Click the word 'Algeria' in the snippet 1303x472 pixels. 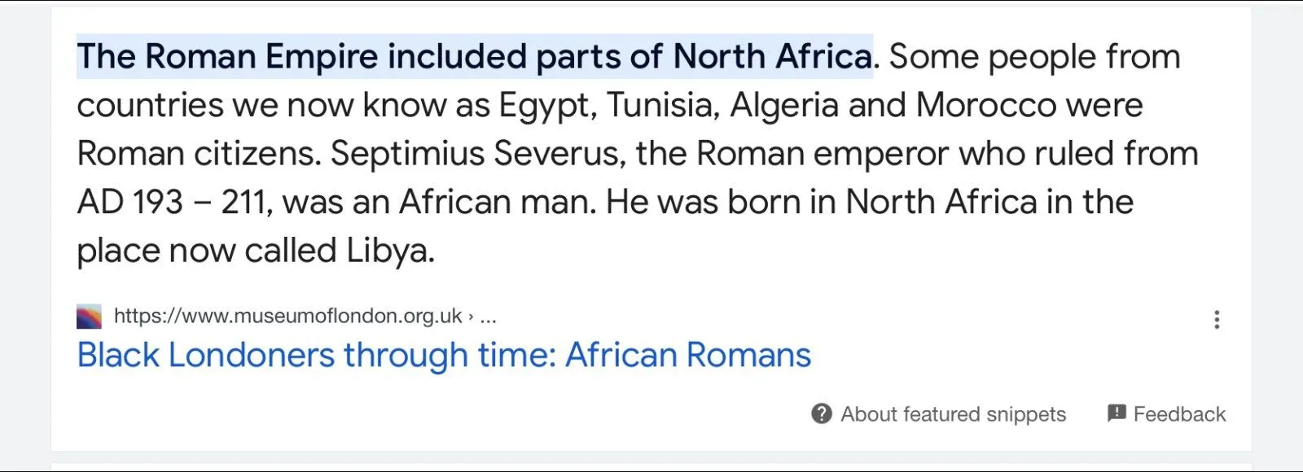coord(783,106)
